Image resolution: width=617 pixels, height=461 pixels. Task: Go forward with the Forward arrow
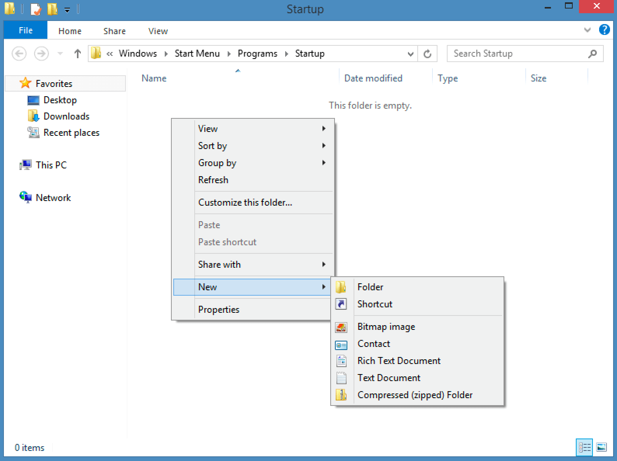click(x=42, y=54)
